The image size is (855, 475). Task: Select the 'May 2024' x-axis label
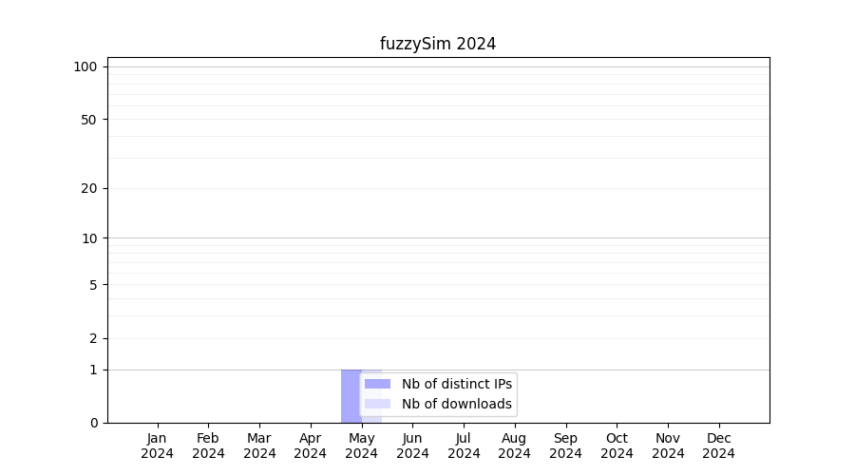(361, 446)
